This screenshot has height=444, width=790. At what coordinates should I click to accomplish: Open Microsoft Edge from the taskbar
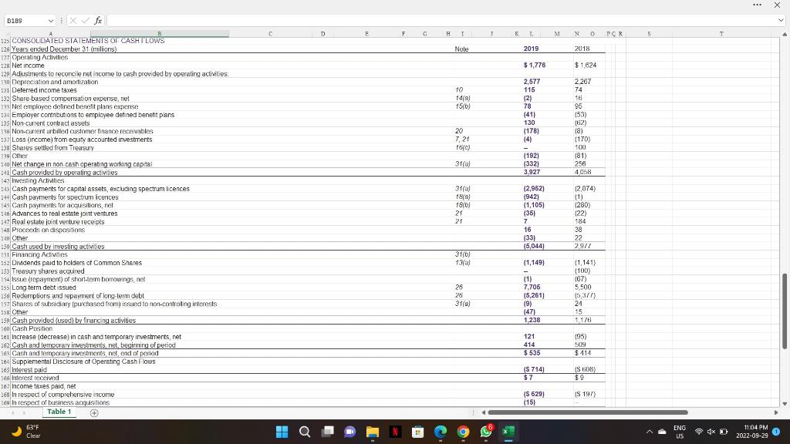[x=441, y=432]
